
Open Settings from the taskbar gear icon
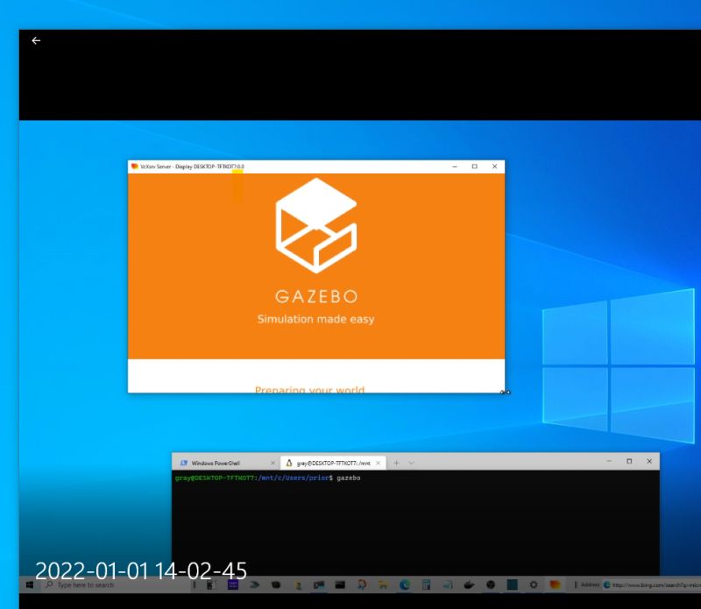click(533, 584)
